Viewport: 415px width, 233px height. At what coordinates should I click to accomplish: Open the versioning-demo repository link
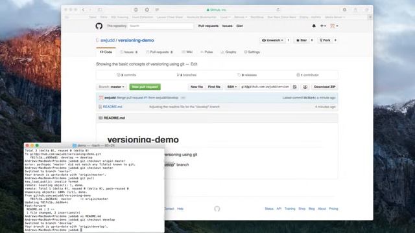pyautogui.click(x=136, y=40)
